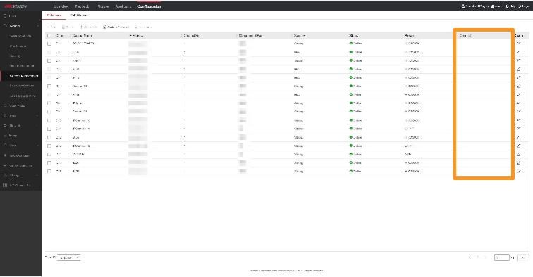
Task: Switch to the Playback tab
Action: [x=82, y=6]
